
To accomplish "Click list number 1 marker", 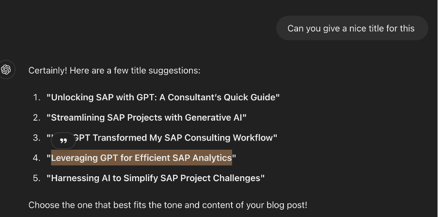I will pos(37,97).
